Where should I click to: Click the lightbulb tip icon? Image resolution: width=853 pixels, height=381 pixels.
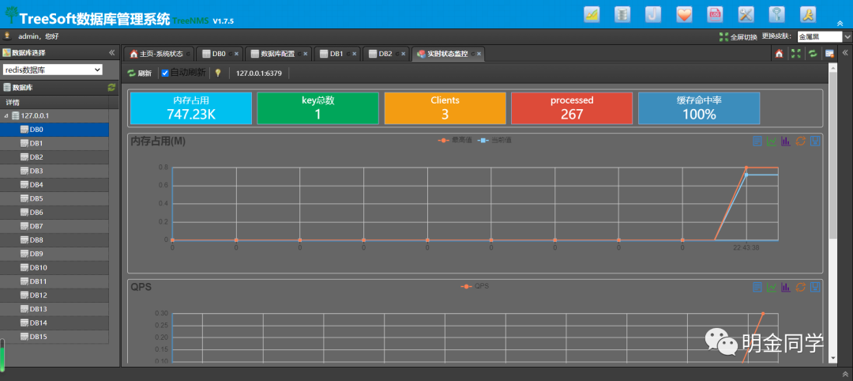218,73
